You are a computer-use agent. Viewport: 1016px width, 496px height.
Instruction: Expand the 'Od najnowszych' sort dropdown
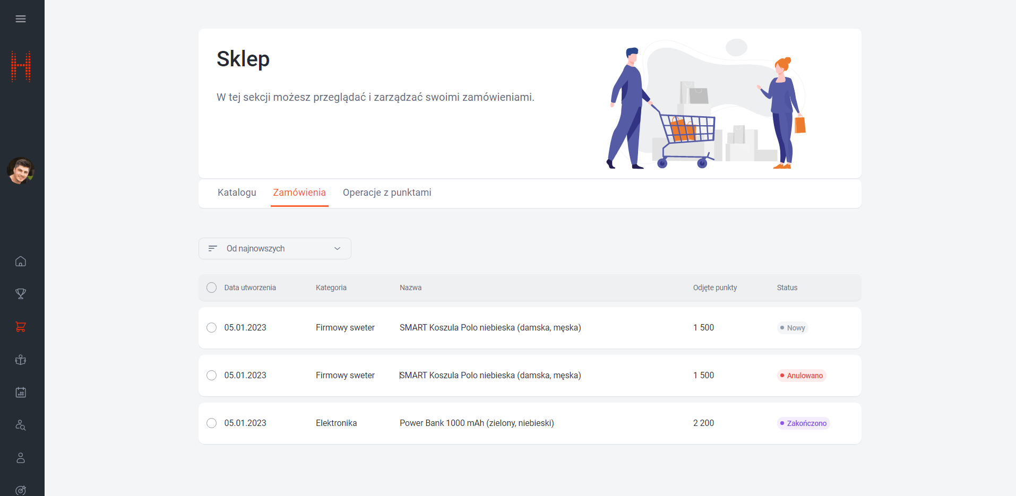click(x=274, y=249)
